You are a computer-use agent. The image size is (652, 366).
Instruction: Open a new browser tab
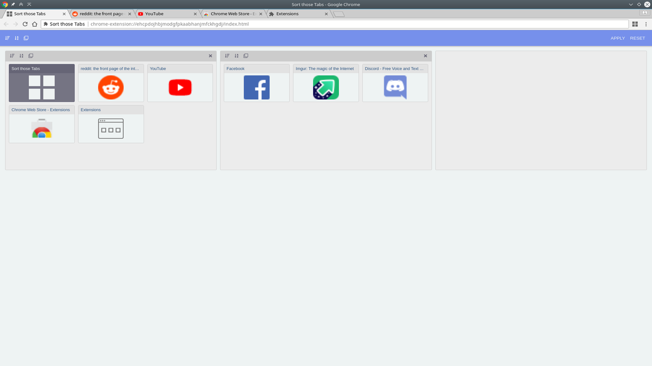tap(339, 14)
